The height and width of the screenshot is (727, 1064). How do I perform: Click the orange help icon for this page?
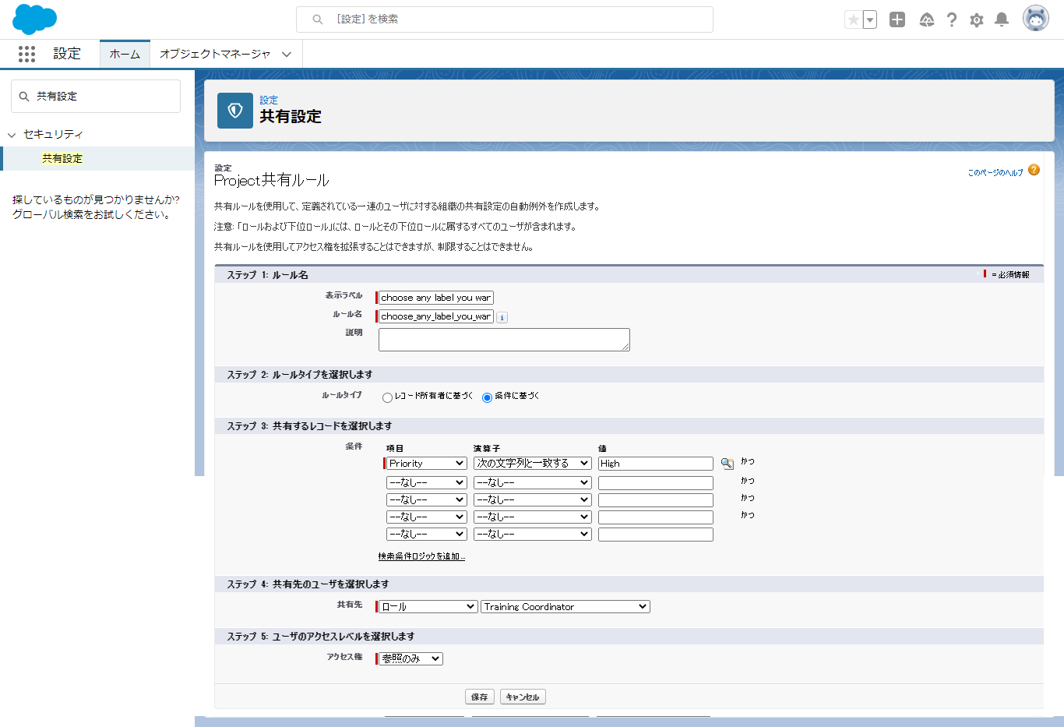pyautogui.click(x=1034, y=170)
